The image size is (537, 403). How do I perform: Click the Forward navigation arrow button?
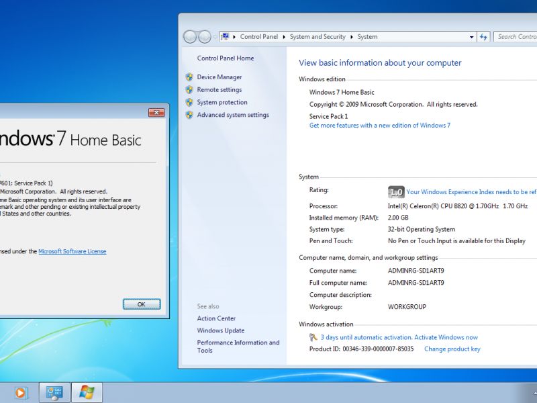point(205,37)
